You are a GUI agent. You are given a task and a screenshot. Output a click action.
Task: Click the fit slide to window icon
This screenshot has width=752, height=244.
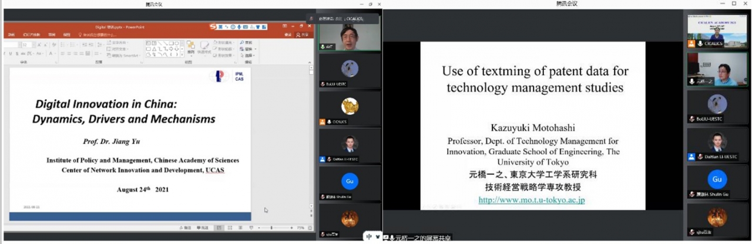coord(310,228)
